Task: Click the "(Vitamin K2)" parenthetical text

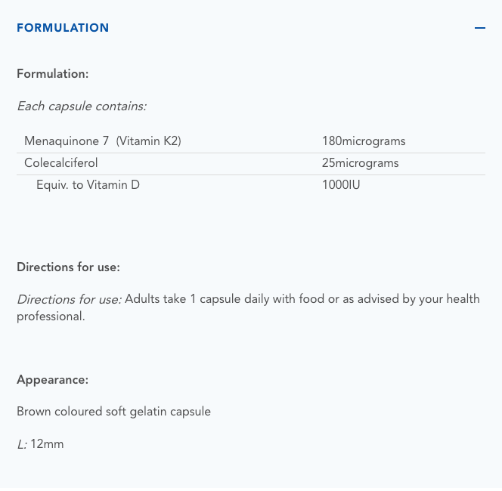Action: point(149,141)
